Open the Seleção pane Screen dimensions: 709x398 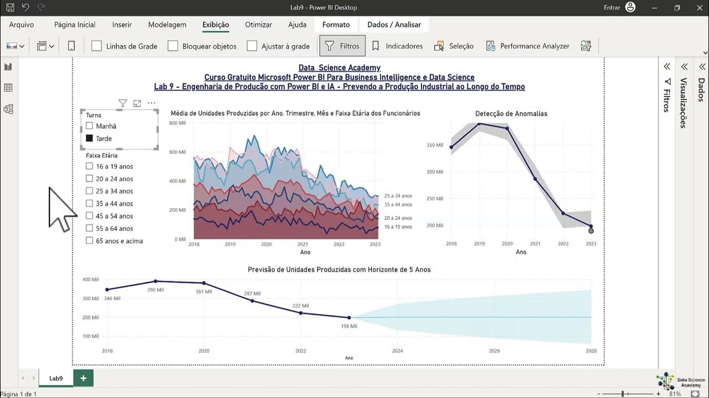tap(454, 46)
